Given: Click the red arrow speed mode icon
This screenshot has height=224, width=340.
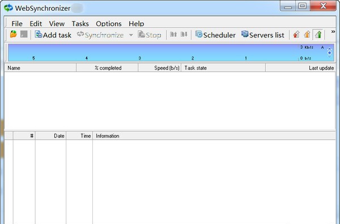Looking at the screenshot, I should tap(296, 35).
